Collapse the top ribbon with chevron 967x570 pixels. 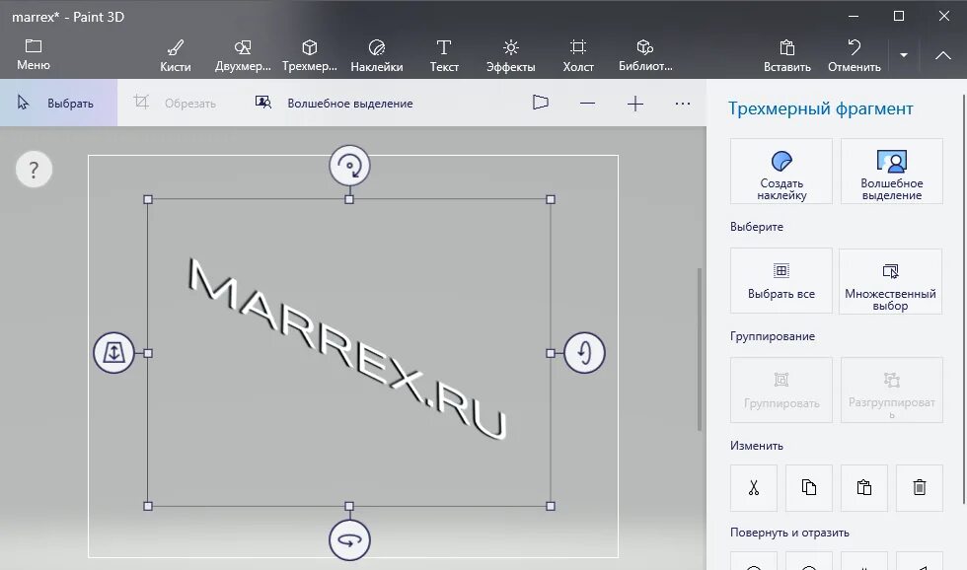tap(943, 55)
